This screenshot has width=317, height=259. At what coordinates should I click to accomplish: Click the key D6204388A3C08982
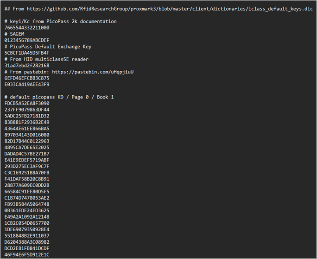point(27,242)
